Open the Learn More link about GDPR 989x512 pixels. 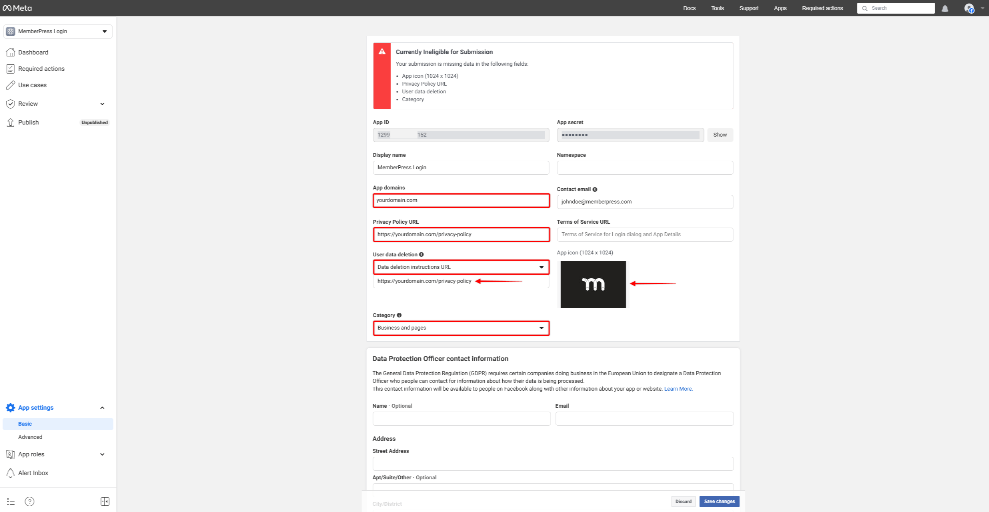point(678,388)
